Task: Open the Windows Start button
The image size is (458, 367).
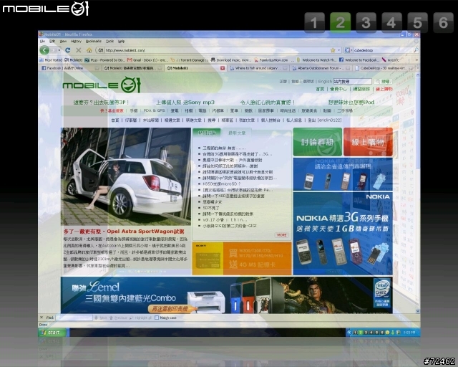Action: [52, 333]
